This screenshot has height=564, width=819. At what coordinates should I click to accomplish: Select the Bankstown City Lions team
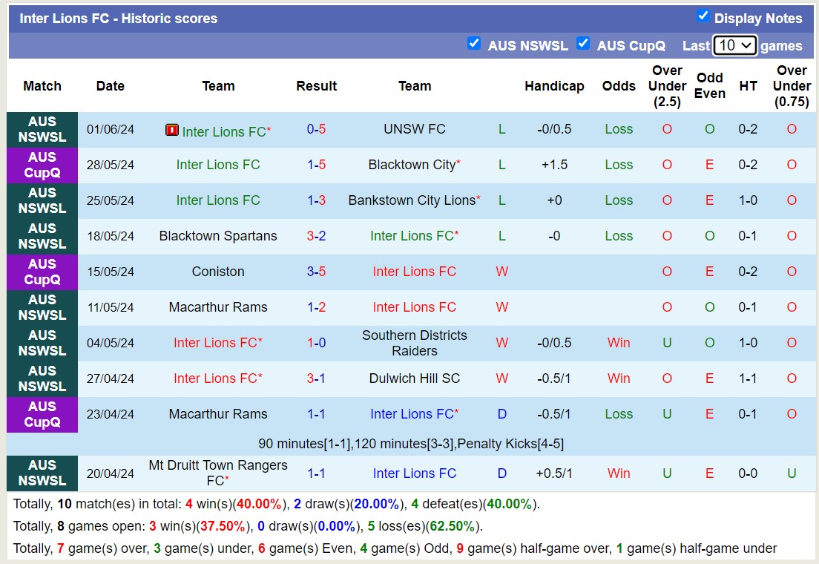click(412, 200)
